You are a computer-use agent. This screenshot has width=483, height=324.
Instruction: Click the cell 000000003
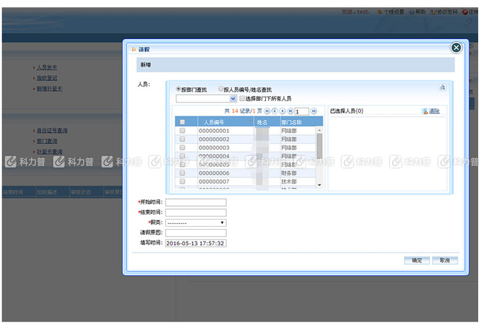(214, 147)
